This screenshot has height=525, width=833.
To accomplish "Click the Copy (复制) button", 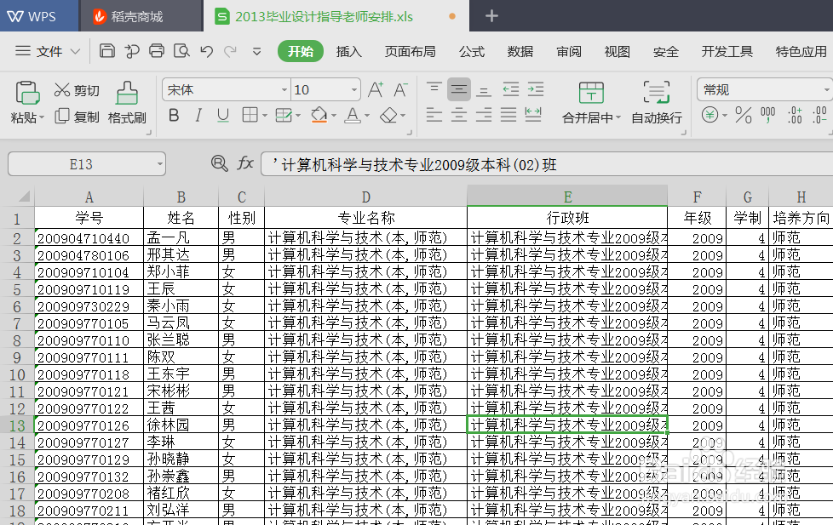I will (77, 117).
